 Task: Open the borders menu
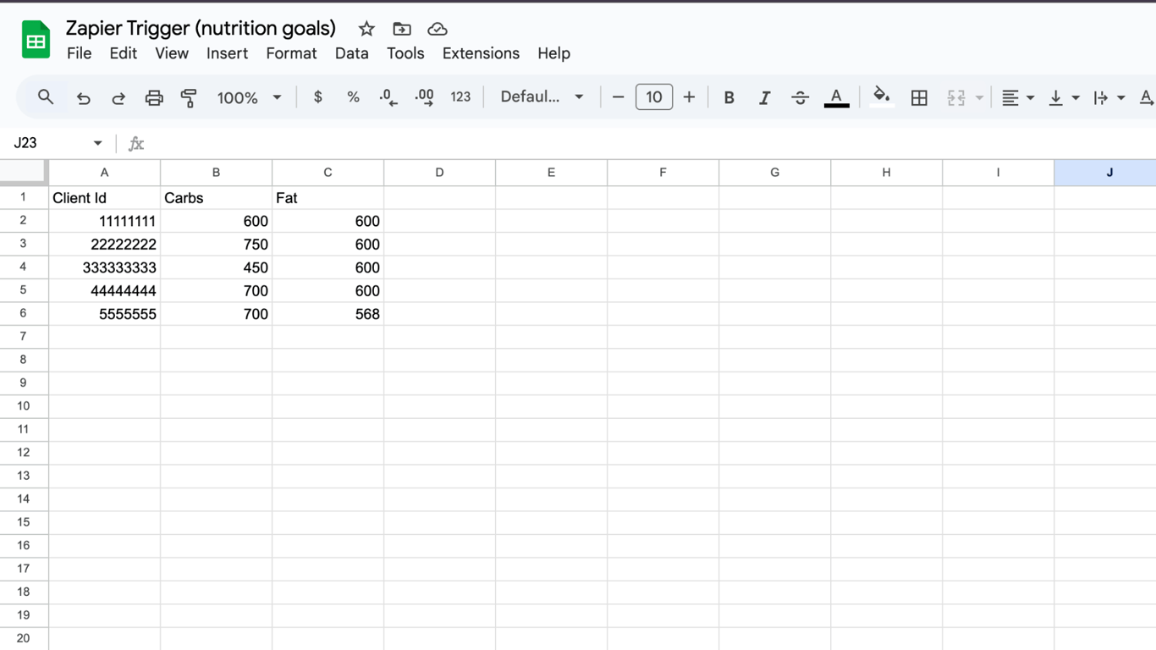click(919, 97)
